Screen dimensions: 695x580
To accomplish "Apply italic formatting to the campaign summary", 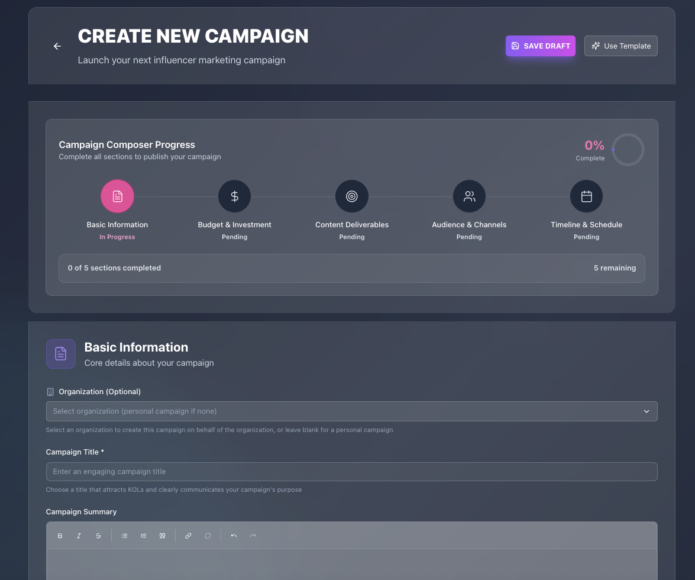I will click(x=79, y=536).
